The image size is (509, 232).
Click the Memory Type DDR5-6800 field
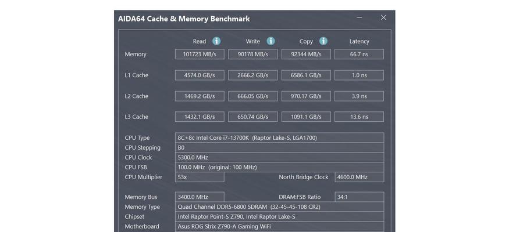pyautogui.click(x=279, y=206)
